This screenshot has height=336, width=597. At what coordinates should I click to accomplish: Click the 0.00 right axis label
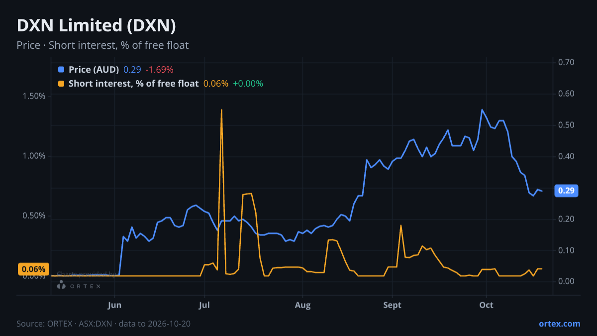(567, 282)
